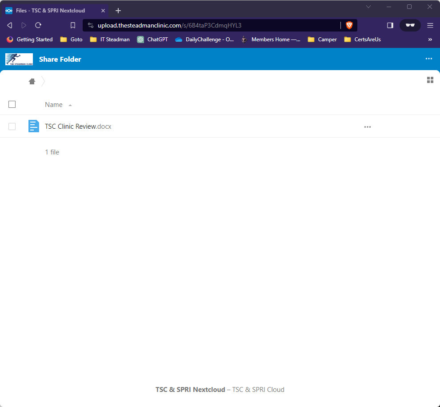Toggle the Name sort direction arrow
The image size is (440, 407).
(x=70, y=105)
